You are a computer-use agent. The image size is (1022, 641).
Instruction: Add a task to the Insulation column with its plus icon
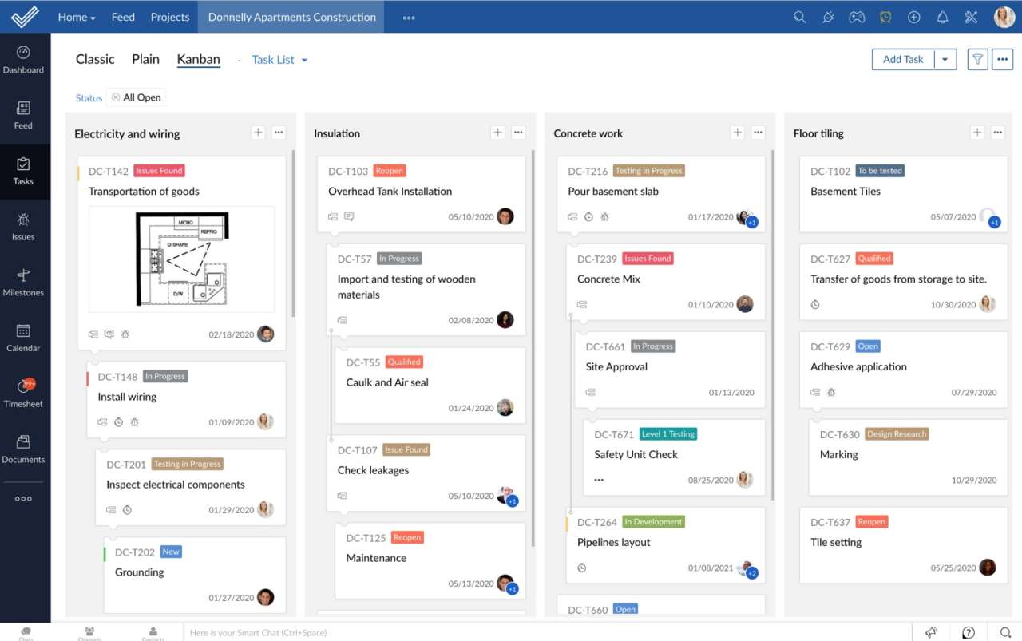pos(497,133)
